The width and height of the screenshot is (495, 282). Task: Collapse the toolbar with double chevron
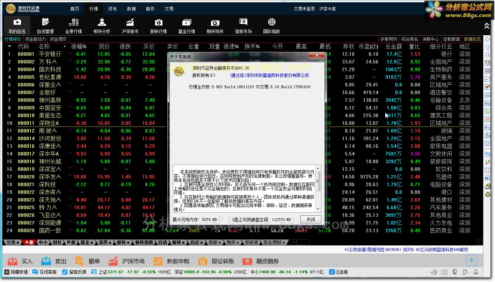pos(487,26)
